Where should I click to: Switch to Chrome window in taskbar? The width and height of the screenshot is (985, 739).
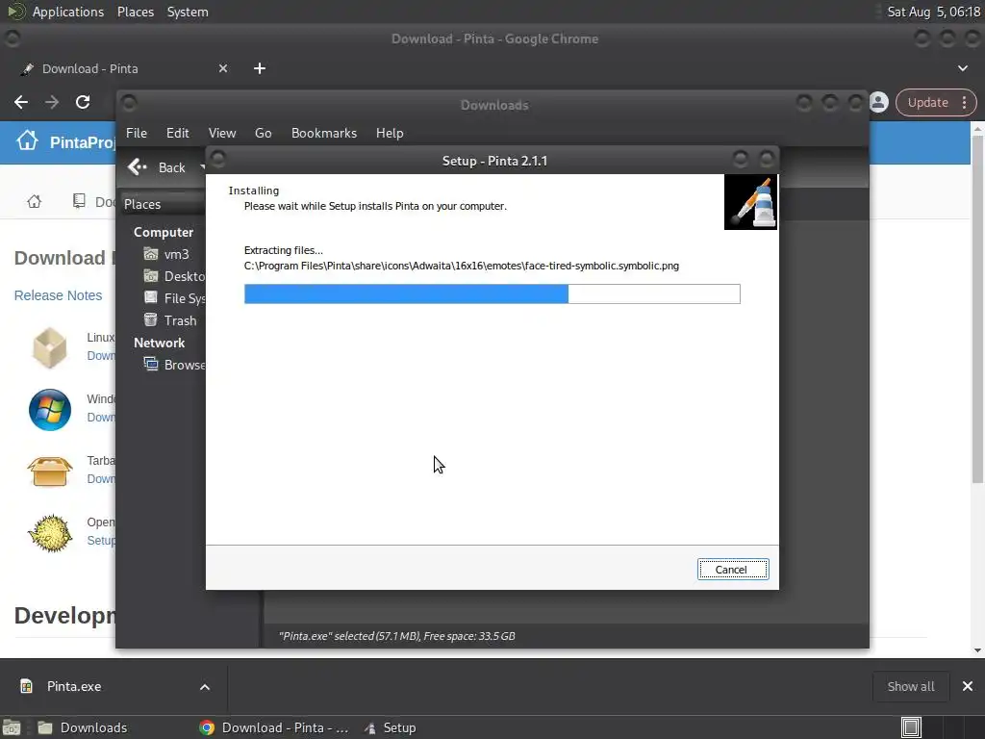[x=274, y=727]
